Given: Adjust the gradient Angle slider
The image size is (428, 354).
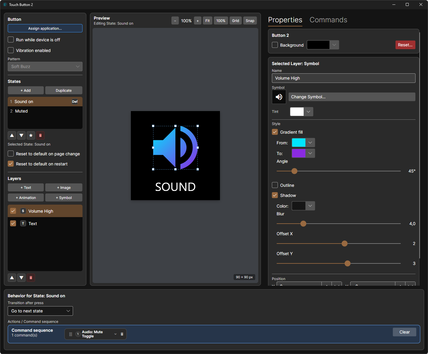Looking at the screenshot, I should coord(294,171).
